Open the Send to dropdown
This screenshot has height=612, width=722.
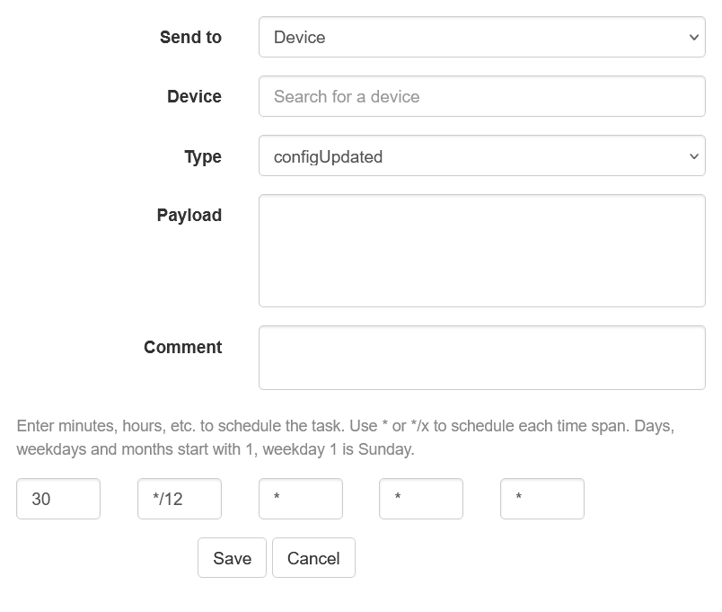(481, 37)
